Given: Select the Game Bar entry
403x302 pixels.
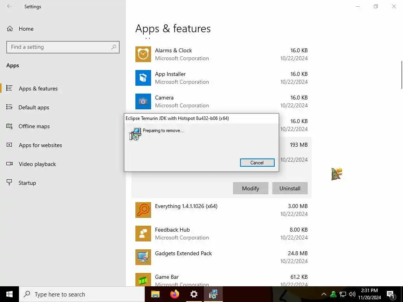Looking at the screenshot, I should point(221,279).
